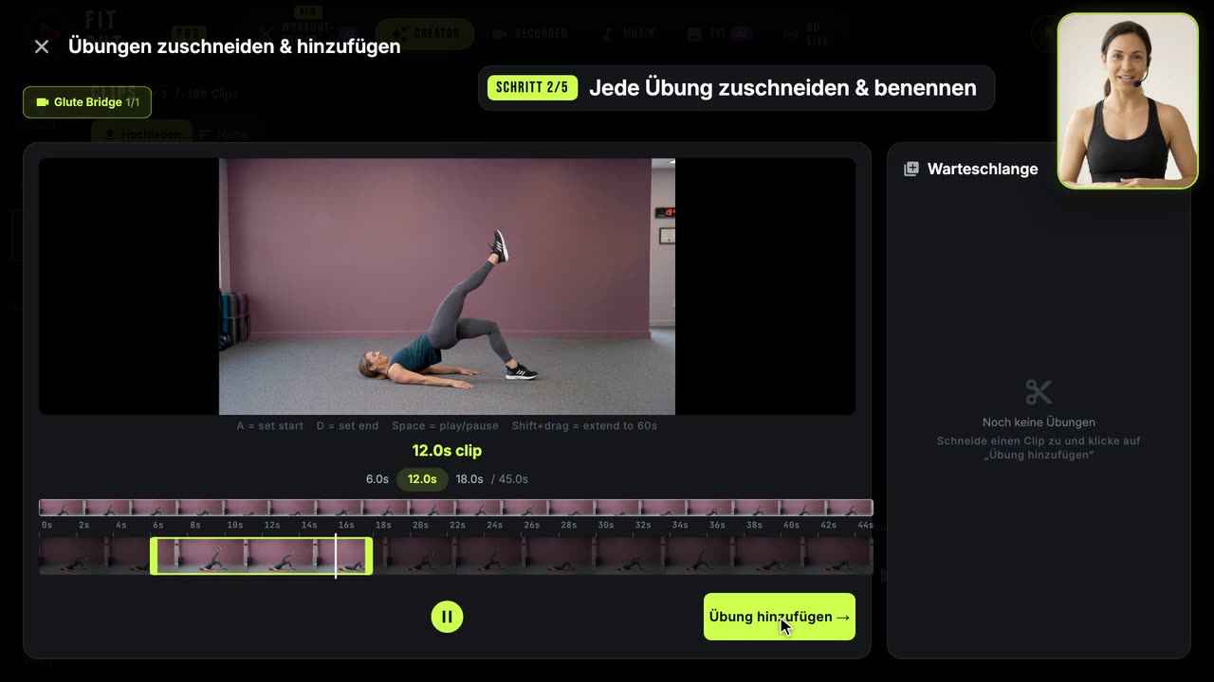Click the overview filmstrip above the time ruler

(x=455, y=508)
